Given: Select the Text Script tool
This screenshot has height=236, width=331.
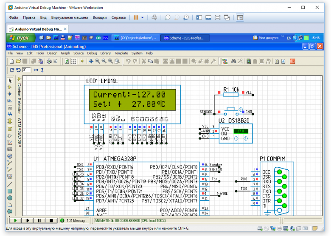Looking at the screenshot, I should coord(10,107).
